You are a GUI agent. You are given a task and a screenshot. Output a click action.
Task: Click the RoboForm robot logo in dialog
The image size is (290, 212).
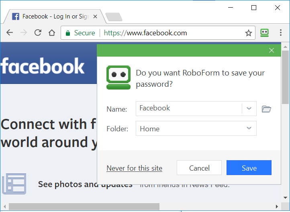[x=118, y=77]
